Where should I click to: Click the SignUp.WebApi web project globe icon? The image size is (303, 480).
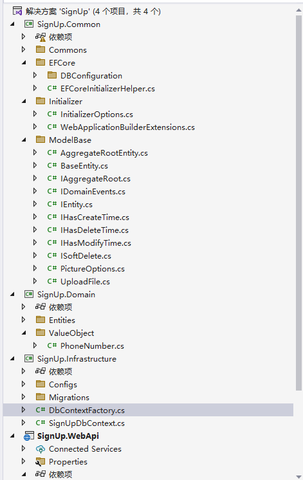pos(29,436)
